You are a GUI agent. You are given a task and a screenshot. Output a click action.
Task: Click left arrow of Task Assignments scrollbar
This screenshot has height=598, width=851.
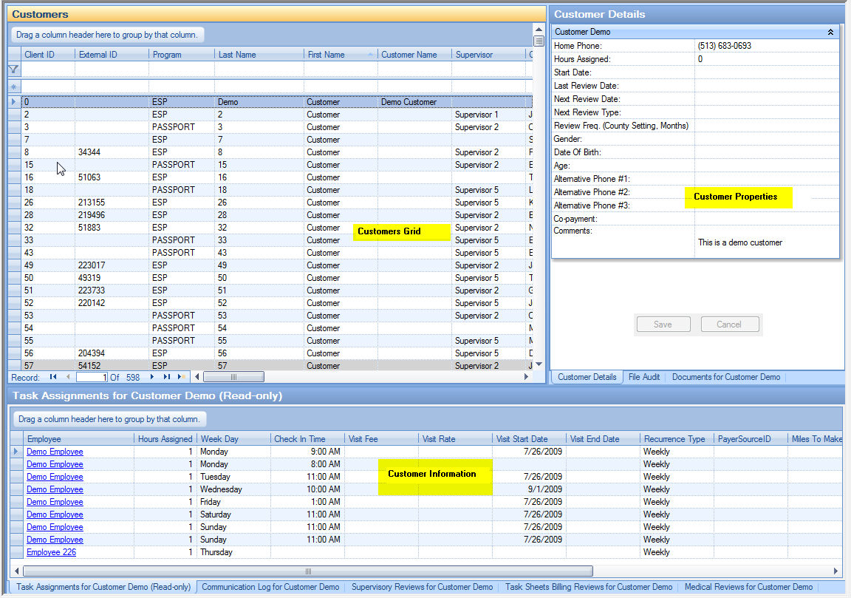tap(17, 571)
